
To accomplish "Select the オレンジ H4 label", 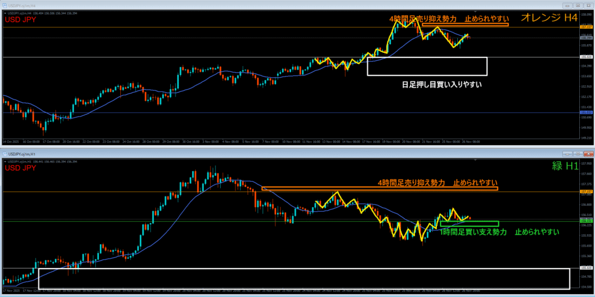I will [549, 17].
